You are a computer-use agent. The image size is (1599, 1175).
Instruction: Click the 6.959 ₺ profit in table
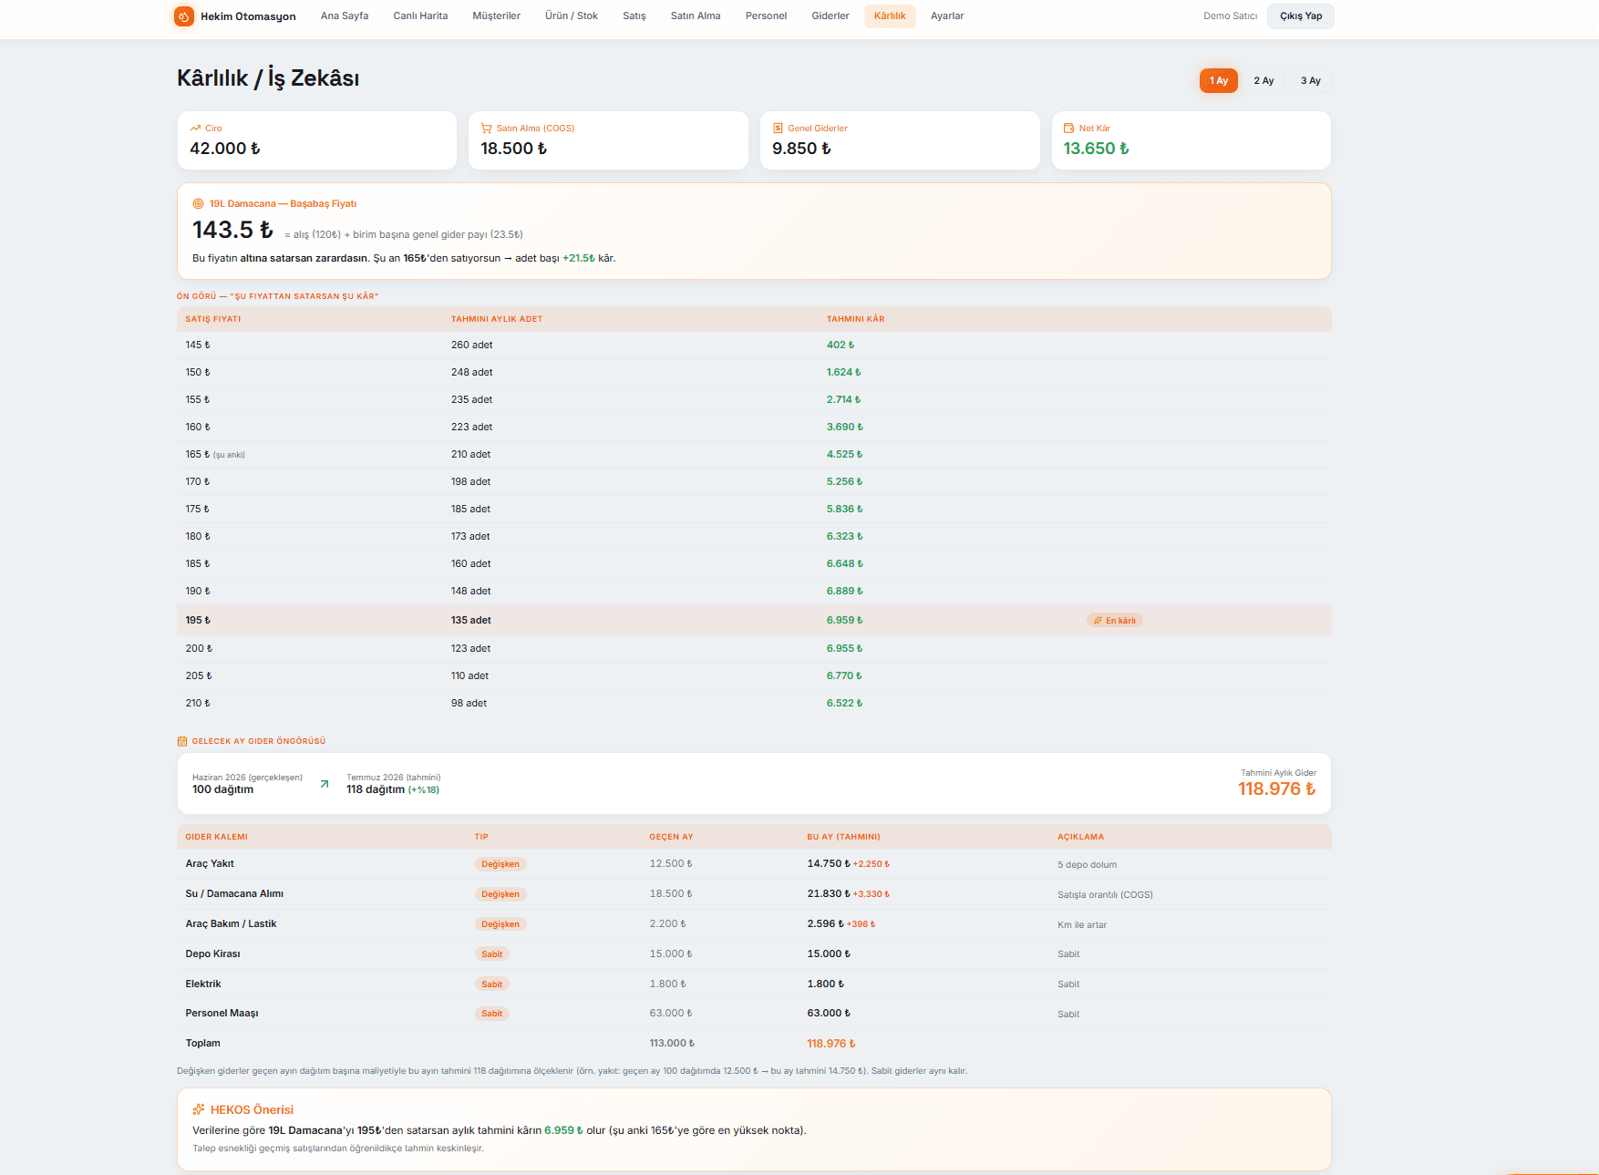[845, 620]
